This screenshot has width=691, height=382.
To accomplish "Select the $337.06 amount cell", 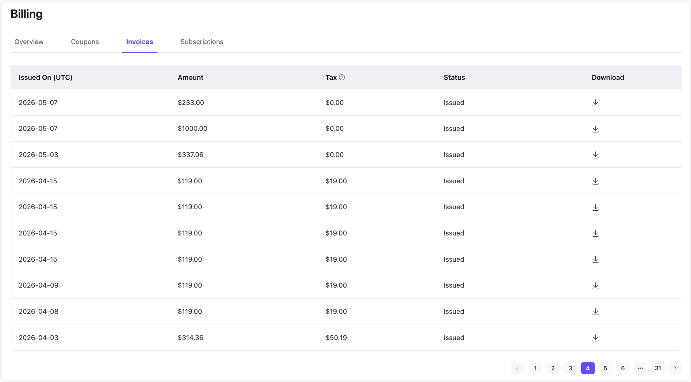I will coord(190,155).
